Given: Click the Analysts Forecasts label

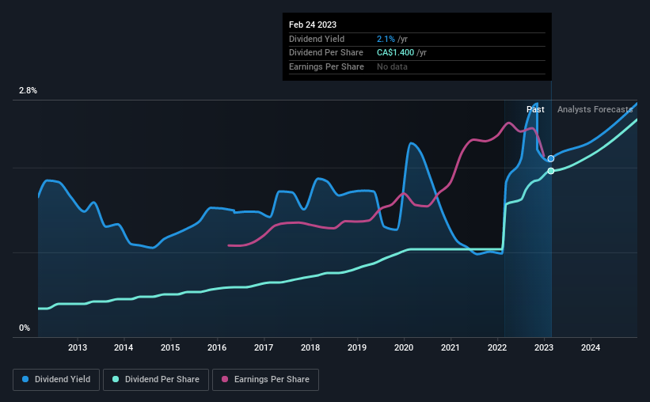Looking at the screenshot, I should 595,109.
